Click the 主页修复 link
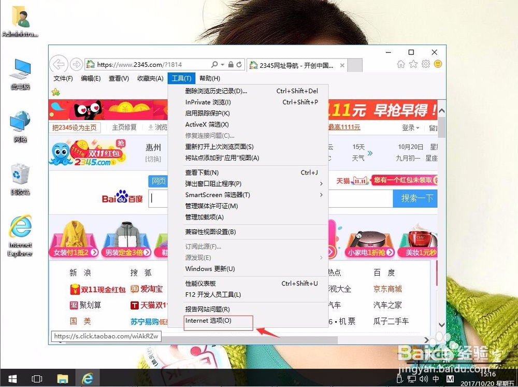 (124, 127)
